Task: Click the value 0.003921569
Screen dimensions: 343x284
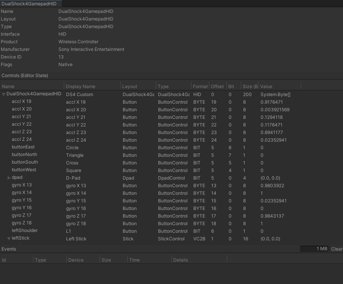Action: (x=275, y=109)
